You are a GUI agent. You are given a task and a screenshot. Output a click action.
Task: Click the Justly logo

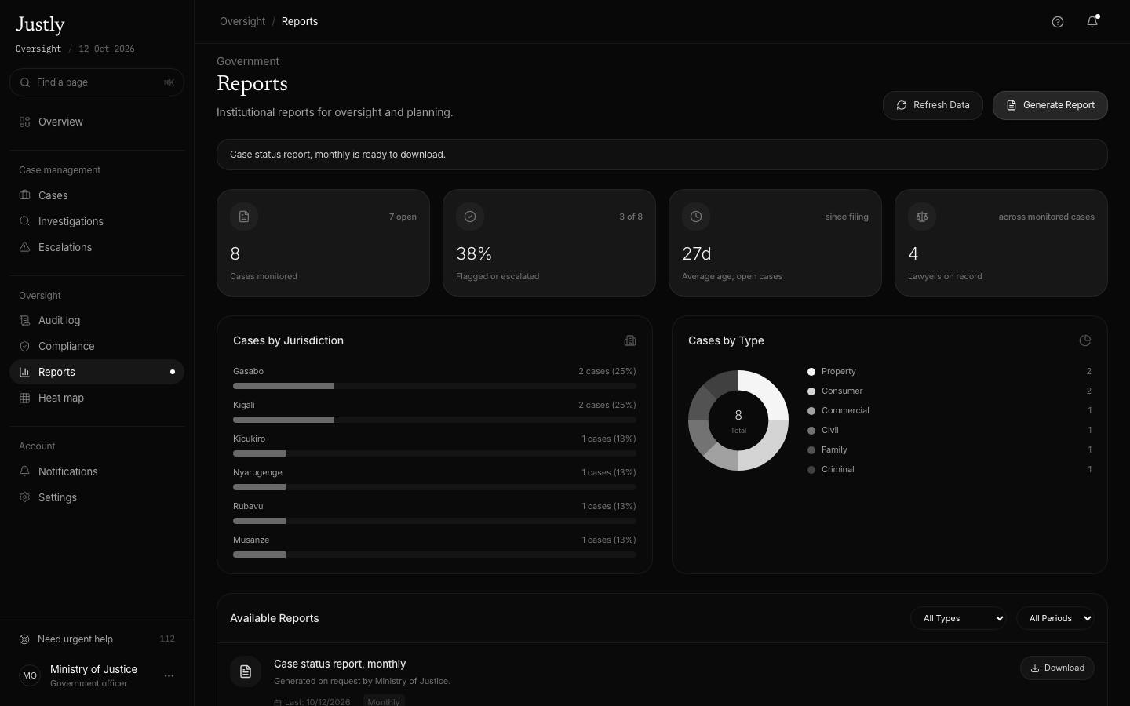click(x=40, y=25)
